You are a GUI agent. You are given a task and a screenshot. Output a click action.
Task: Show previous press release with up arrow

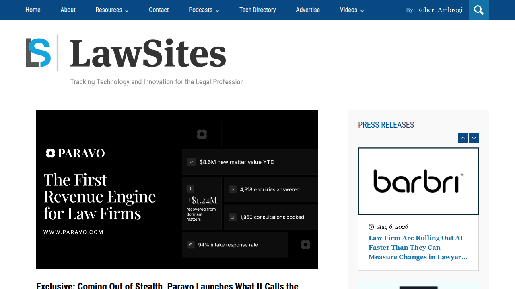pyautogui.click(x=463, y=138)
